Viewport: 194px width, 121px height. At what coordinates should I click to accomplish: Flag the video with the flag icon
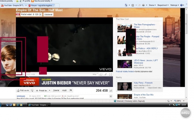click(x=71, y=90)
